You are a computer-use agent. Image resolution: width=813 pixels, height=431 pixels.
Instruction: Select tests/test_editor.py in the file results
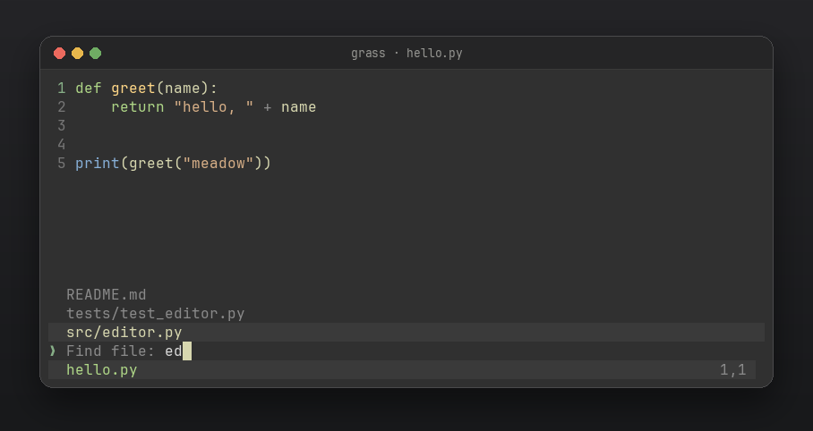pyautogui.click(x=156, y=313)
